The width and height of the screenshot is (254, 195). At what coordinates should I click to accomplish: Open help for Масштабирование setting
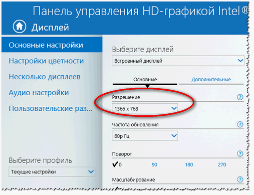tap(240, 179)
